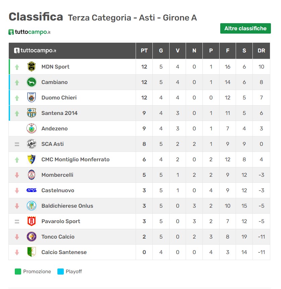Screen dimensions: 281x289
Task: Open the CMC Montiglio Monferrato team link
Action: point(75,159)
